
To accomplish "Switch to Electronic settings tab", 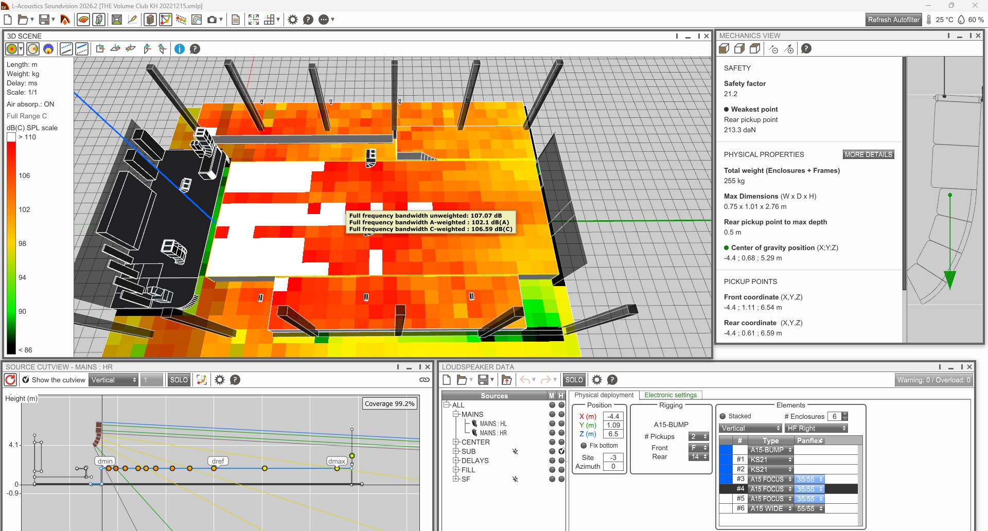I will pos(671,395).
